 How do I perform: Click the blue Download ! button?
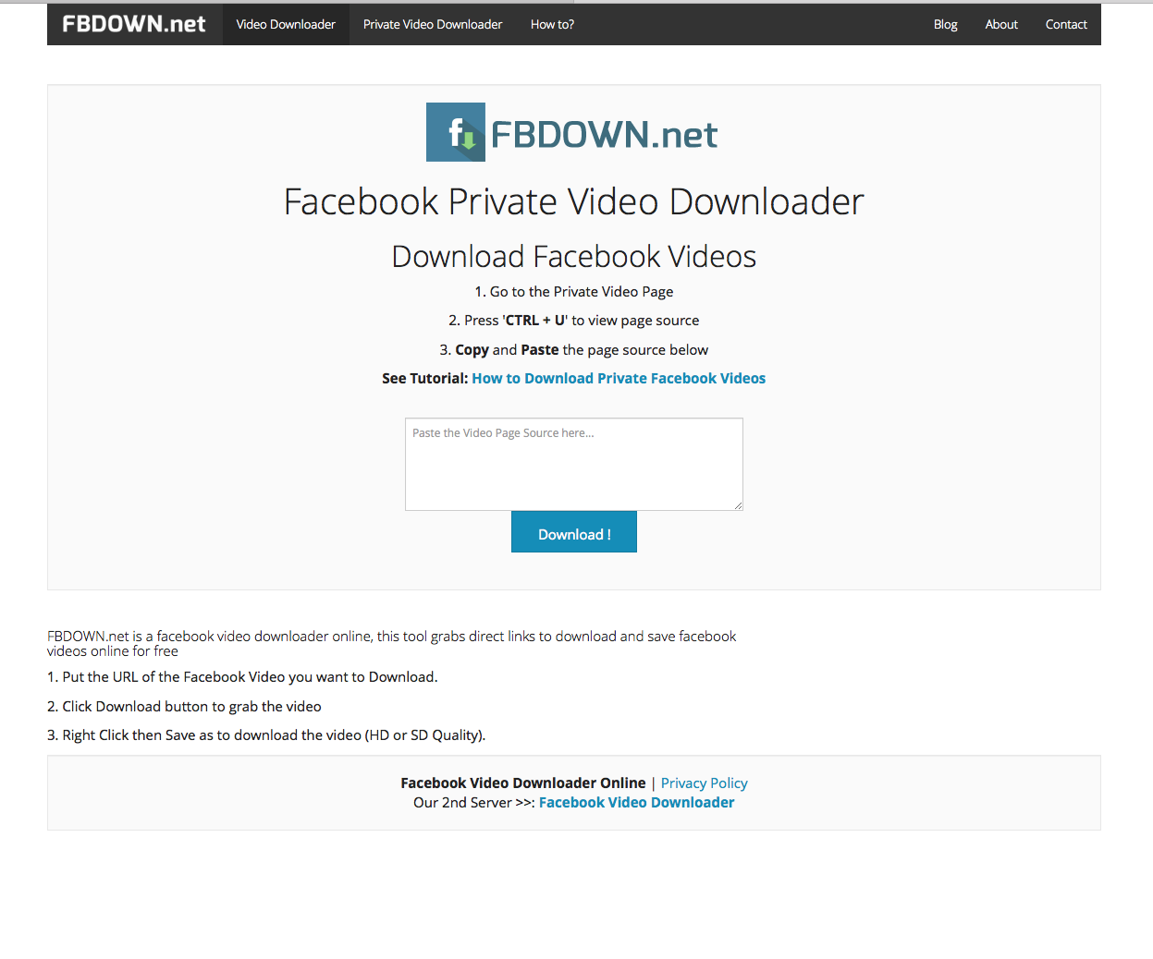[x=574, y=532]
